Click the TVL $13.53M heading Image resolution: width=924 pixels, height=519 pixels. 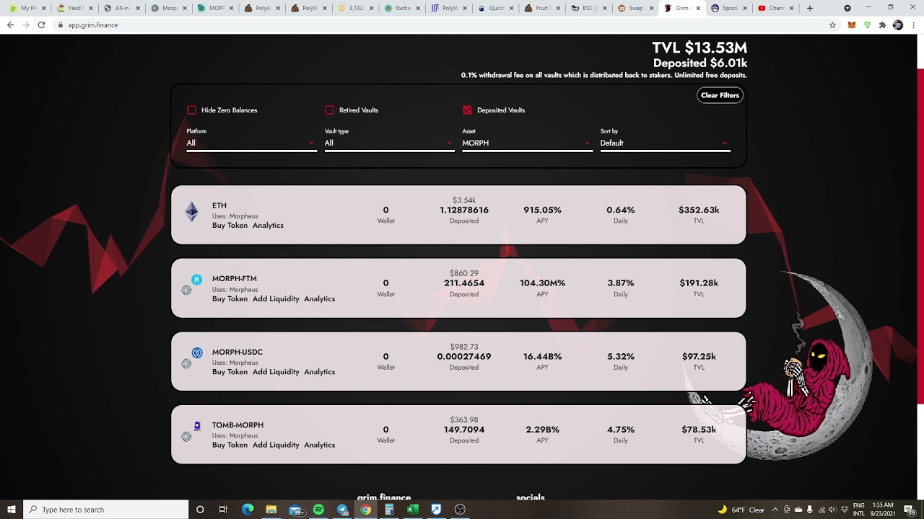pyautogui.click(x=699, y=48)
